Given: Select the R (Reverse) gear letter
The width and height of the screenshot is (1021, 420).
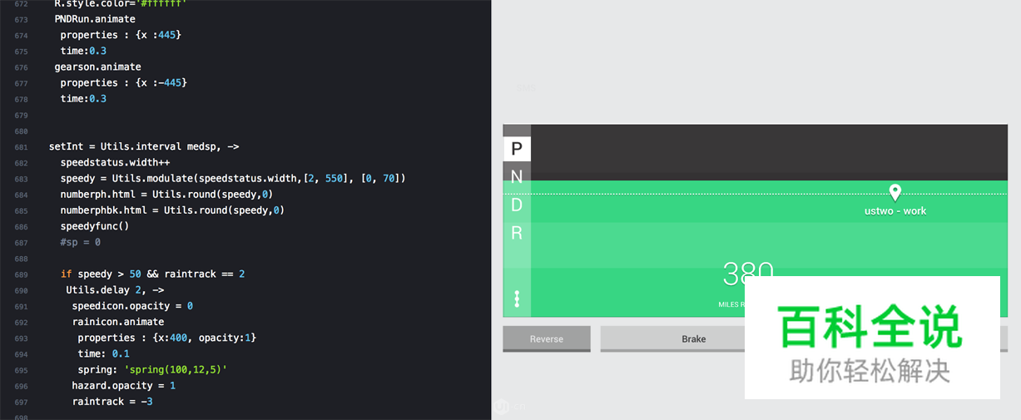Looking at the screenshot, I should pyautogui.click(x=517, y=233).
